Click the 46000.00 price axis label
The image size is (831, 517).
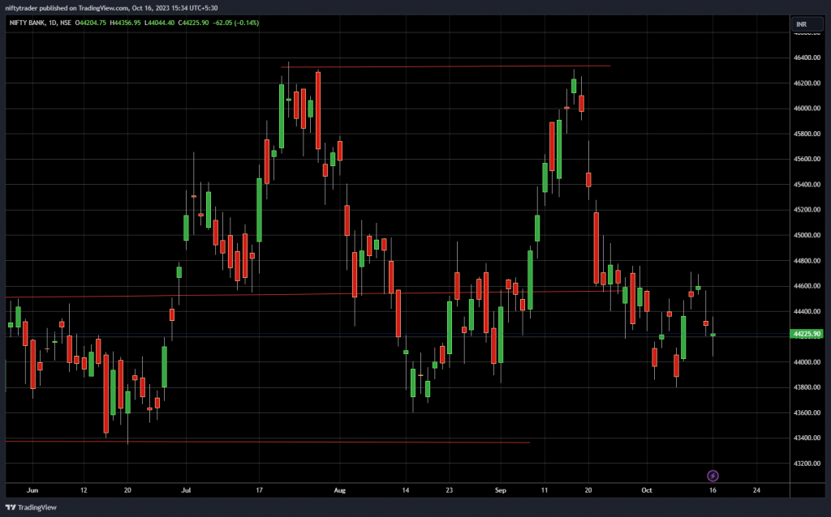click(x=807, y=109)
